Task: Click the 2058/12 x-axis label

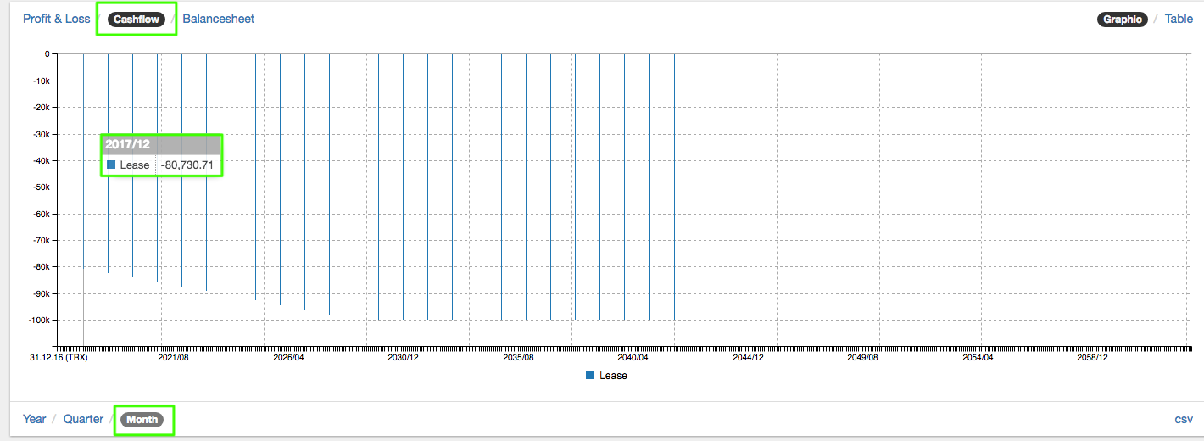Action: (1092, 358)
